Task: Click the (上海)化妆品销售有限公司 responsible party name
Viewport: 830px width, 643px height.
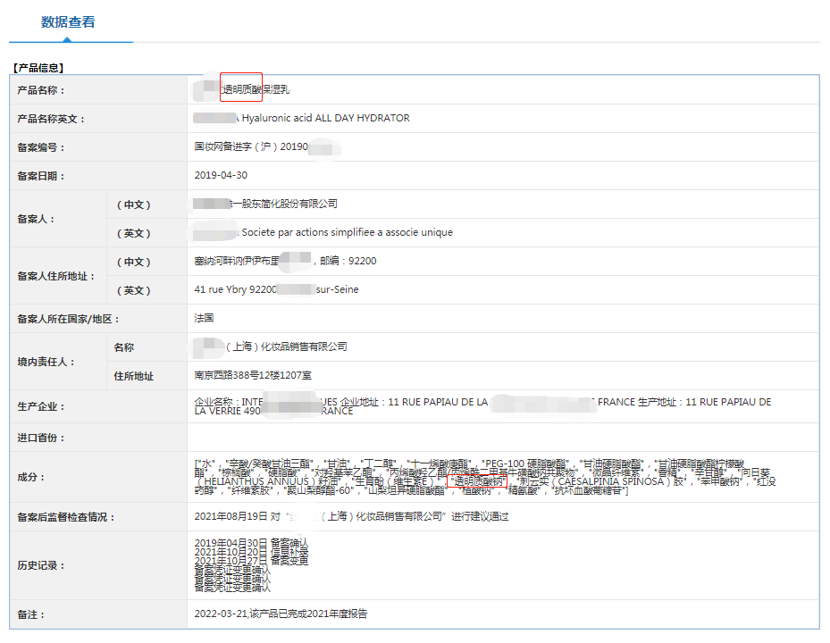Action: [286, 347]
